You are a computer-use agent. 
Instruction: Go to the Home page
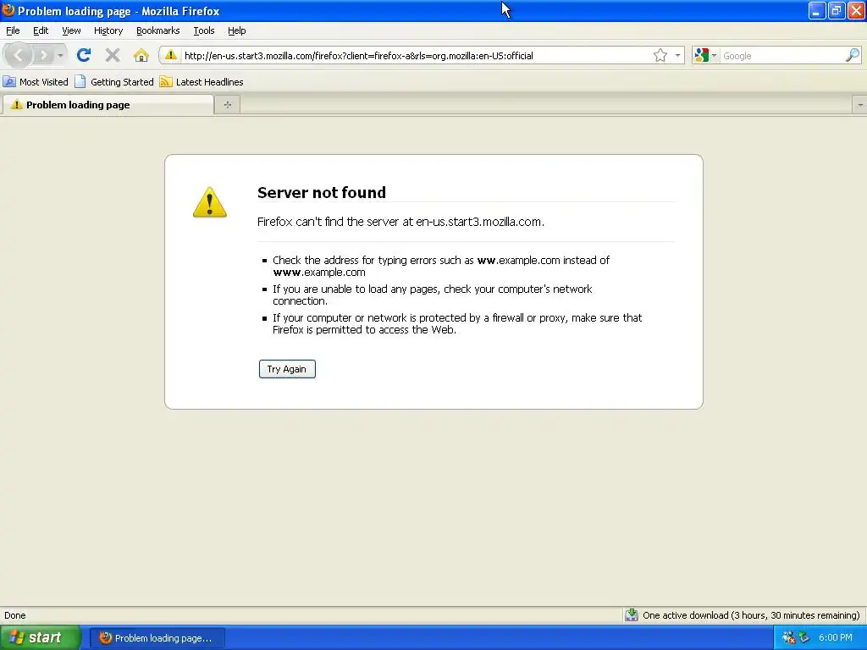click(141, 55)
